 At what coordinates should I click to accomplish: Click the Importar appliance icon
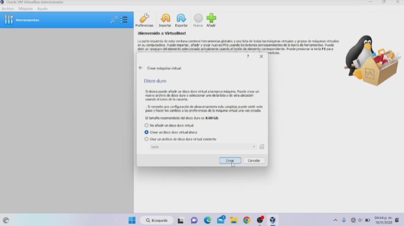coord(165,20)
